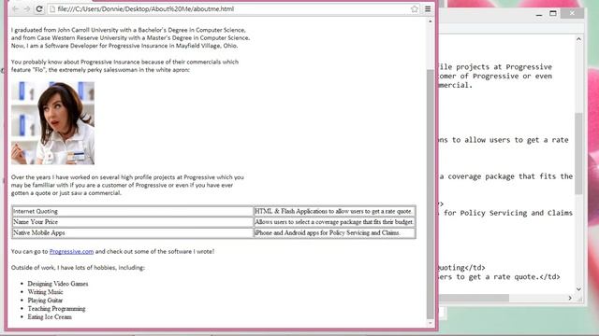
Task: Close the text editor window behind
Action: pos(572,13)
